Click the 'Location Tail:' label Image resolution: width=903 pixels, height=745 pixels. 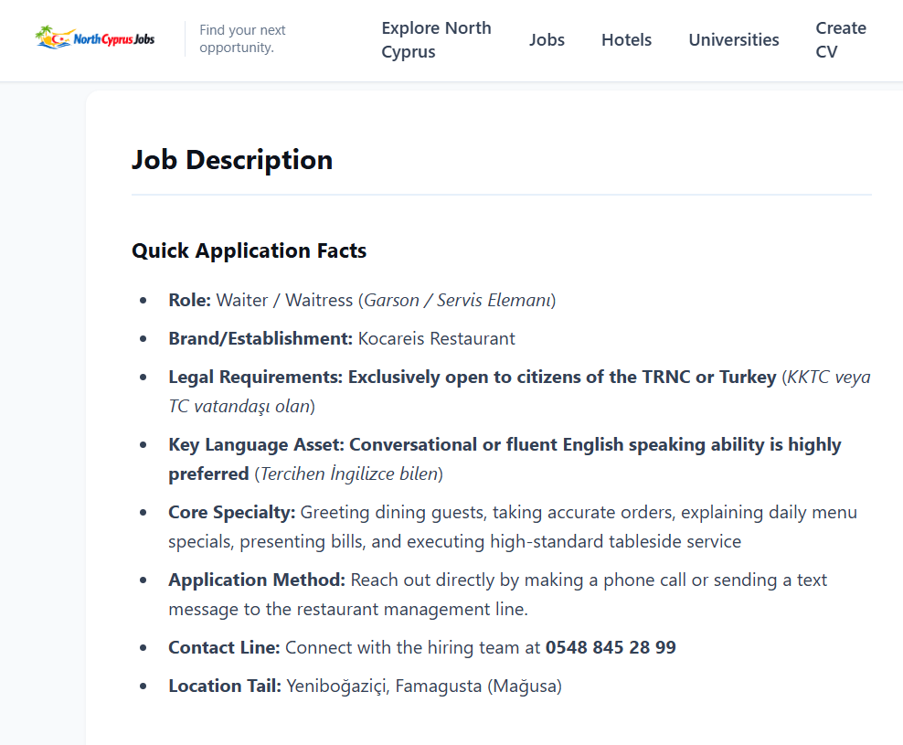point(225,686)
